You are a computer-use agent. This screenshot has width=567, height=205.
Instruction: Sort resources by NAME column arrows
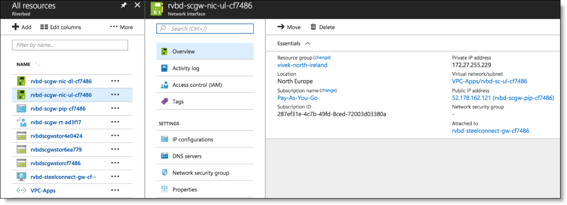37,65
